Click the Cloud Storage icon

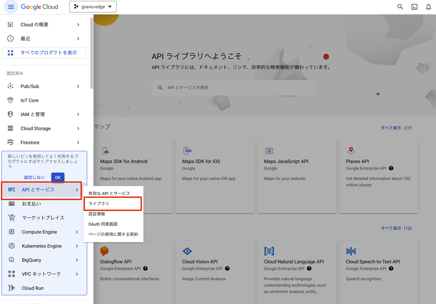[10, 128]
